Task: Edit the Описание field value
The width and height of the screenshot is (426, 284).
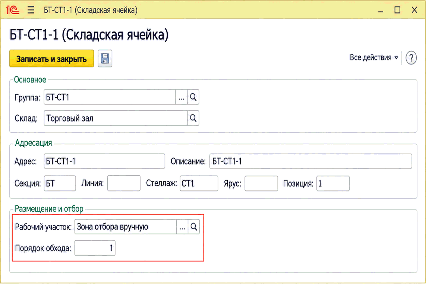Action: (x=311, y=161)
